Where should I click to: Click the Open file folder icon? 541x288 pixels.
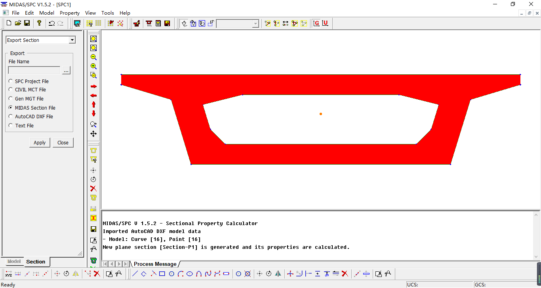pyautogui.click(x=18, y=23)
